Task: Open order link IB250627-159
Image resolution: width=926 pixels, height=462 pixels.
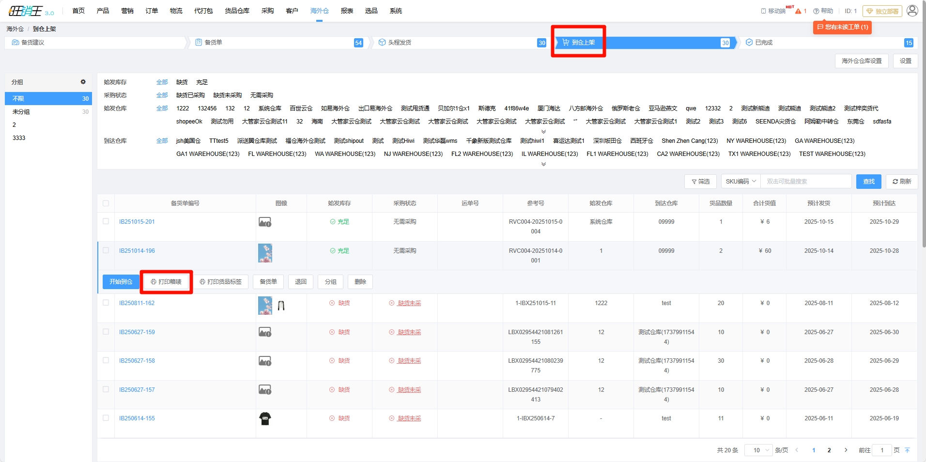Action: click(x=137, y=332)
